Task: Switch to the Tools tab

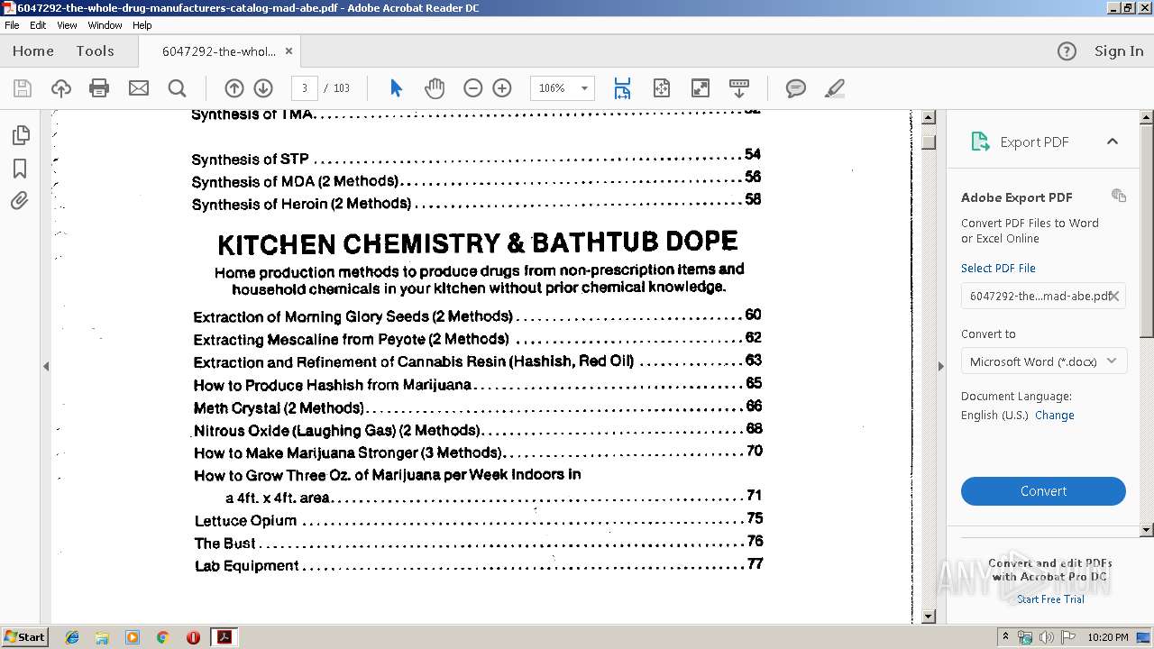Action: pos(95,51)
